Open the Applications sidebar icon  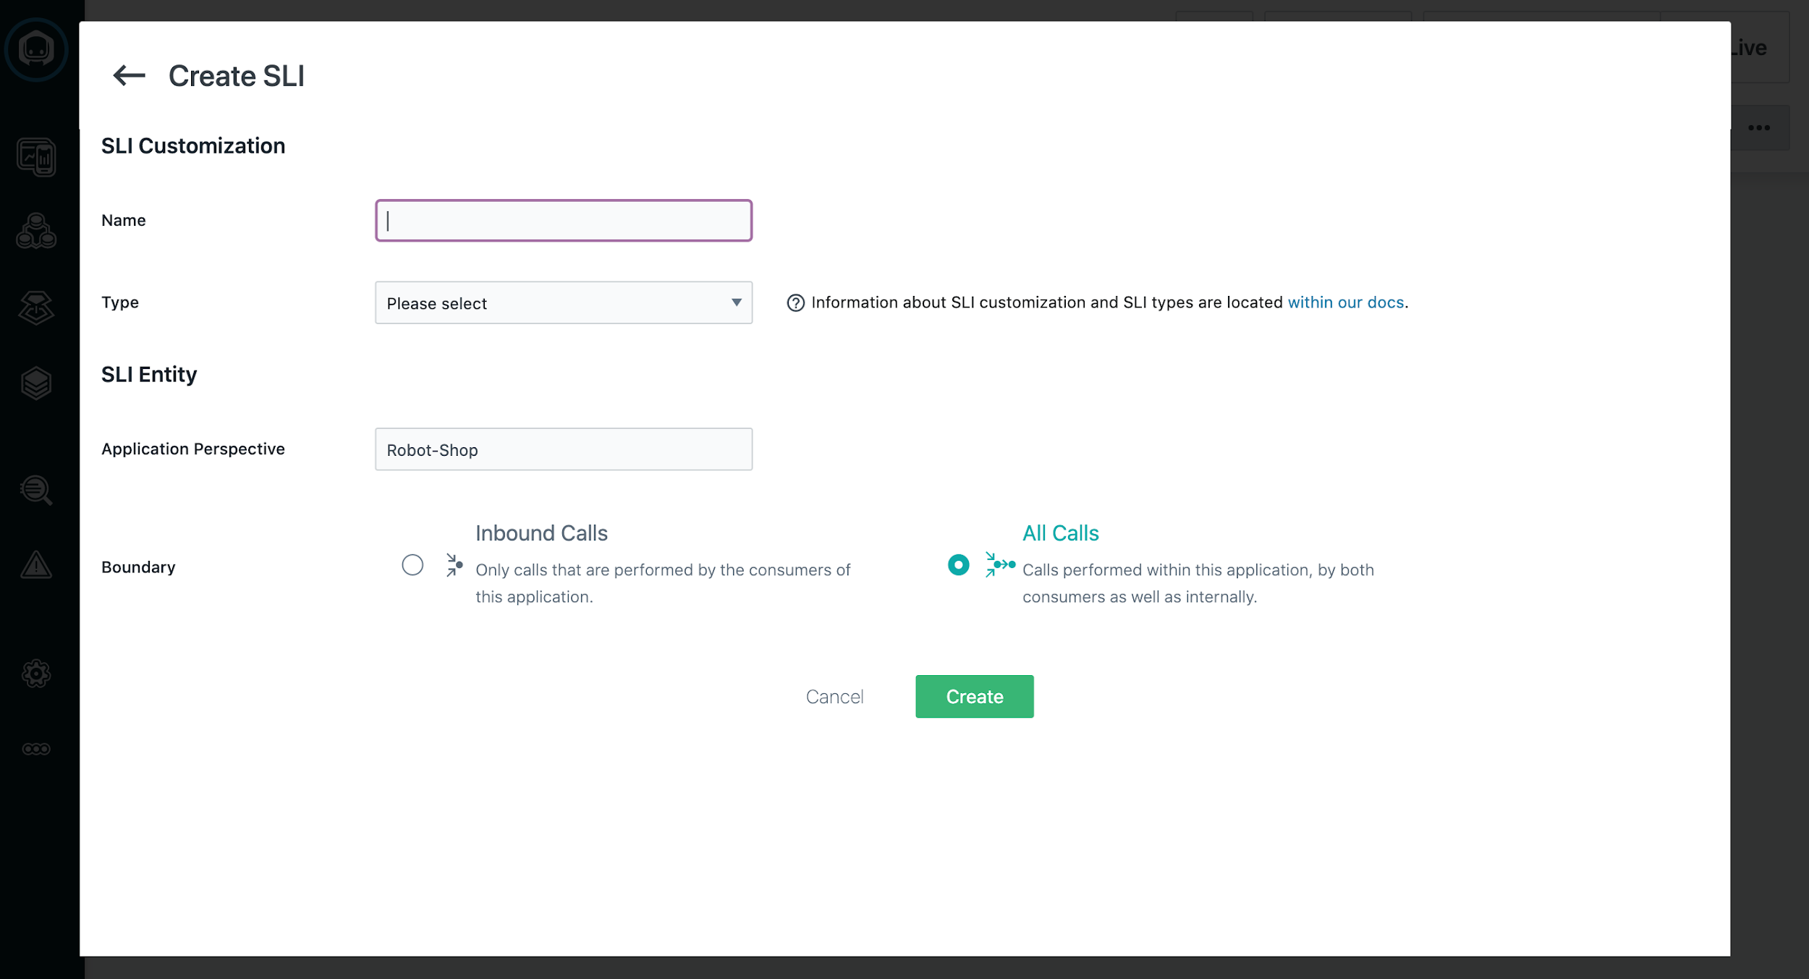coord(35,232)
